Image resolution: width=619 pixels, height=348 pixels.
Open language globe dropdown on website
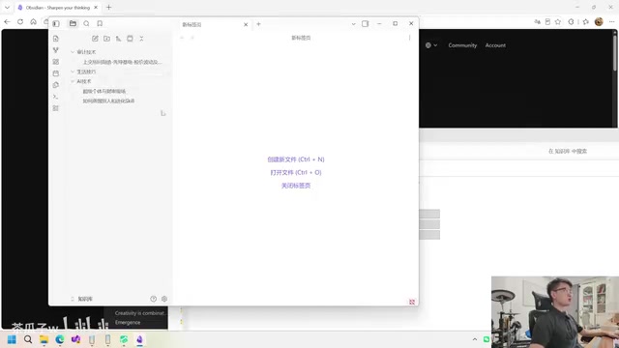pos(431,45)
